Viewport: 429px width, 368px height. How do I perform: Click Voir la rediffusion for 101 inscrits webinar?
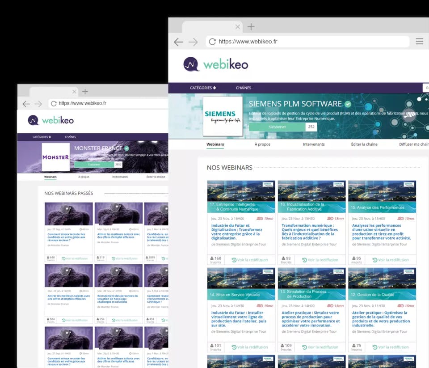tap(250, 347)
